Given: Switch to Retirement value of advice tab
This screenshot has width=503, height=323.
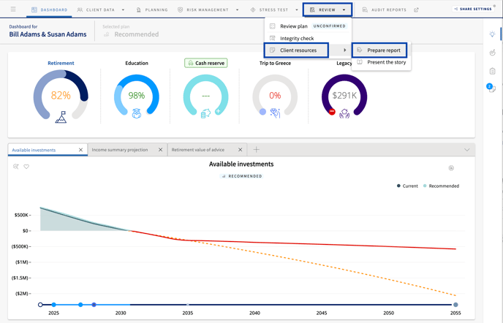Looking at the screenshot, I should pos(198,150).
